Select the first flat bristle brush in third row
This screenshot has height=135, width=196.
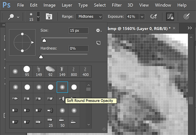[x=15, y=111]
